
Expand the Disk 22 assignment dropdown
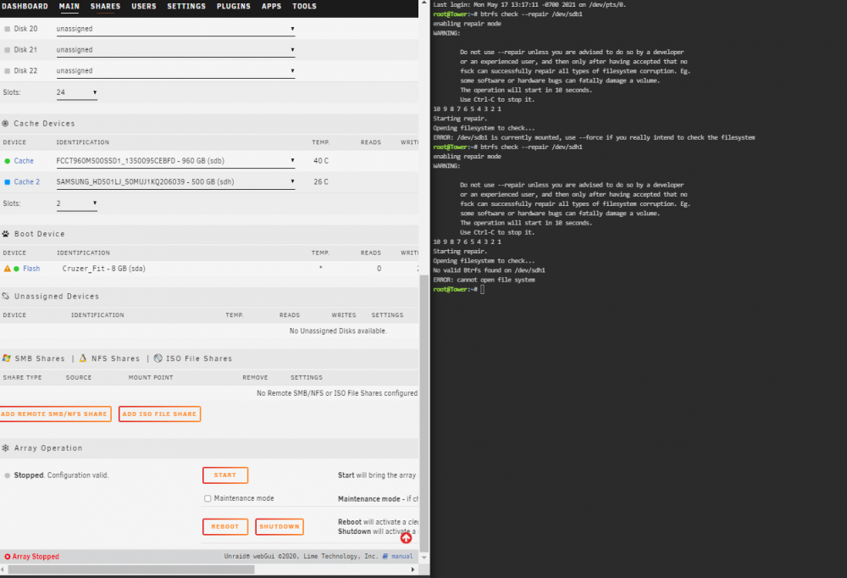click(175, 71)
